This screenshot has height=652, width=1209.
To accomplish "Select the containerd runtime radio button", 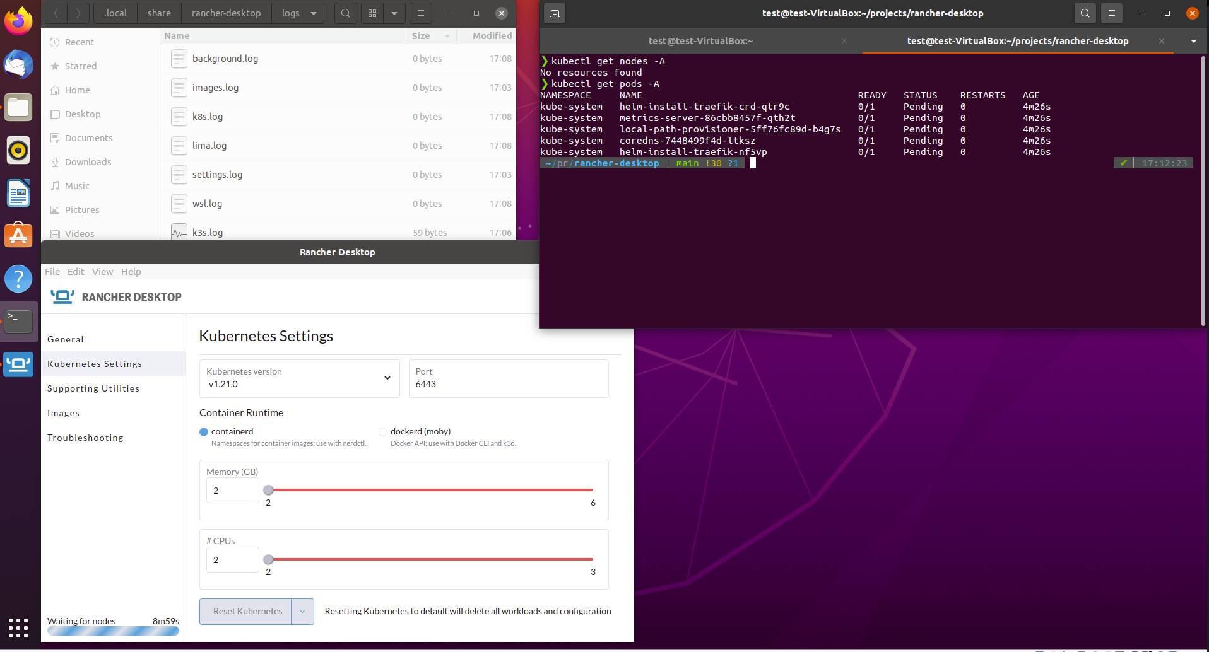I will coord(204,432).
